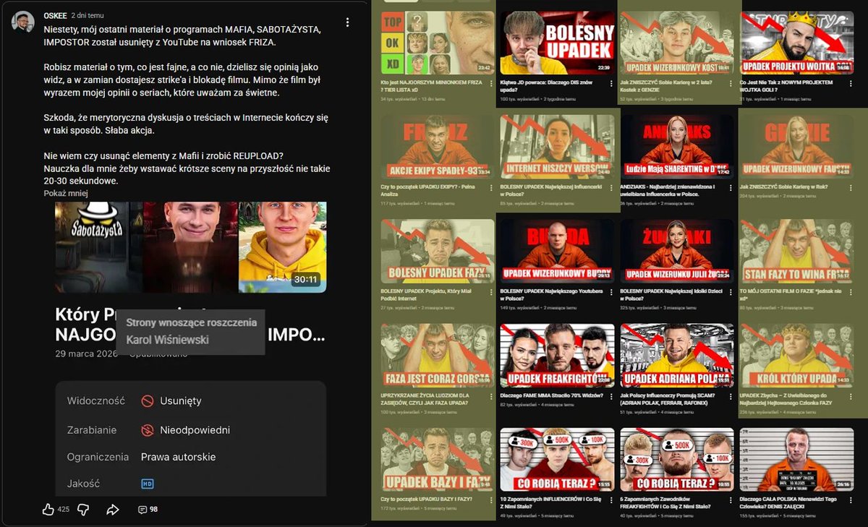Open 'UPADEK WIZERUNKOWY BUDDY' thumbnail
Screen dimensions: 868x527
(x=558, y=251)
